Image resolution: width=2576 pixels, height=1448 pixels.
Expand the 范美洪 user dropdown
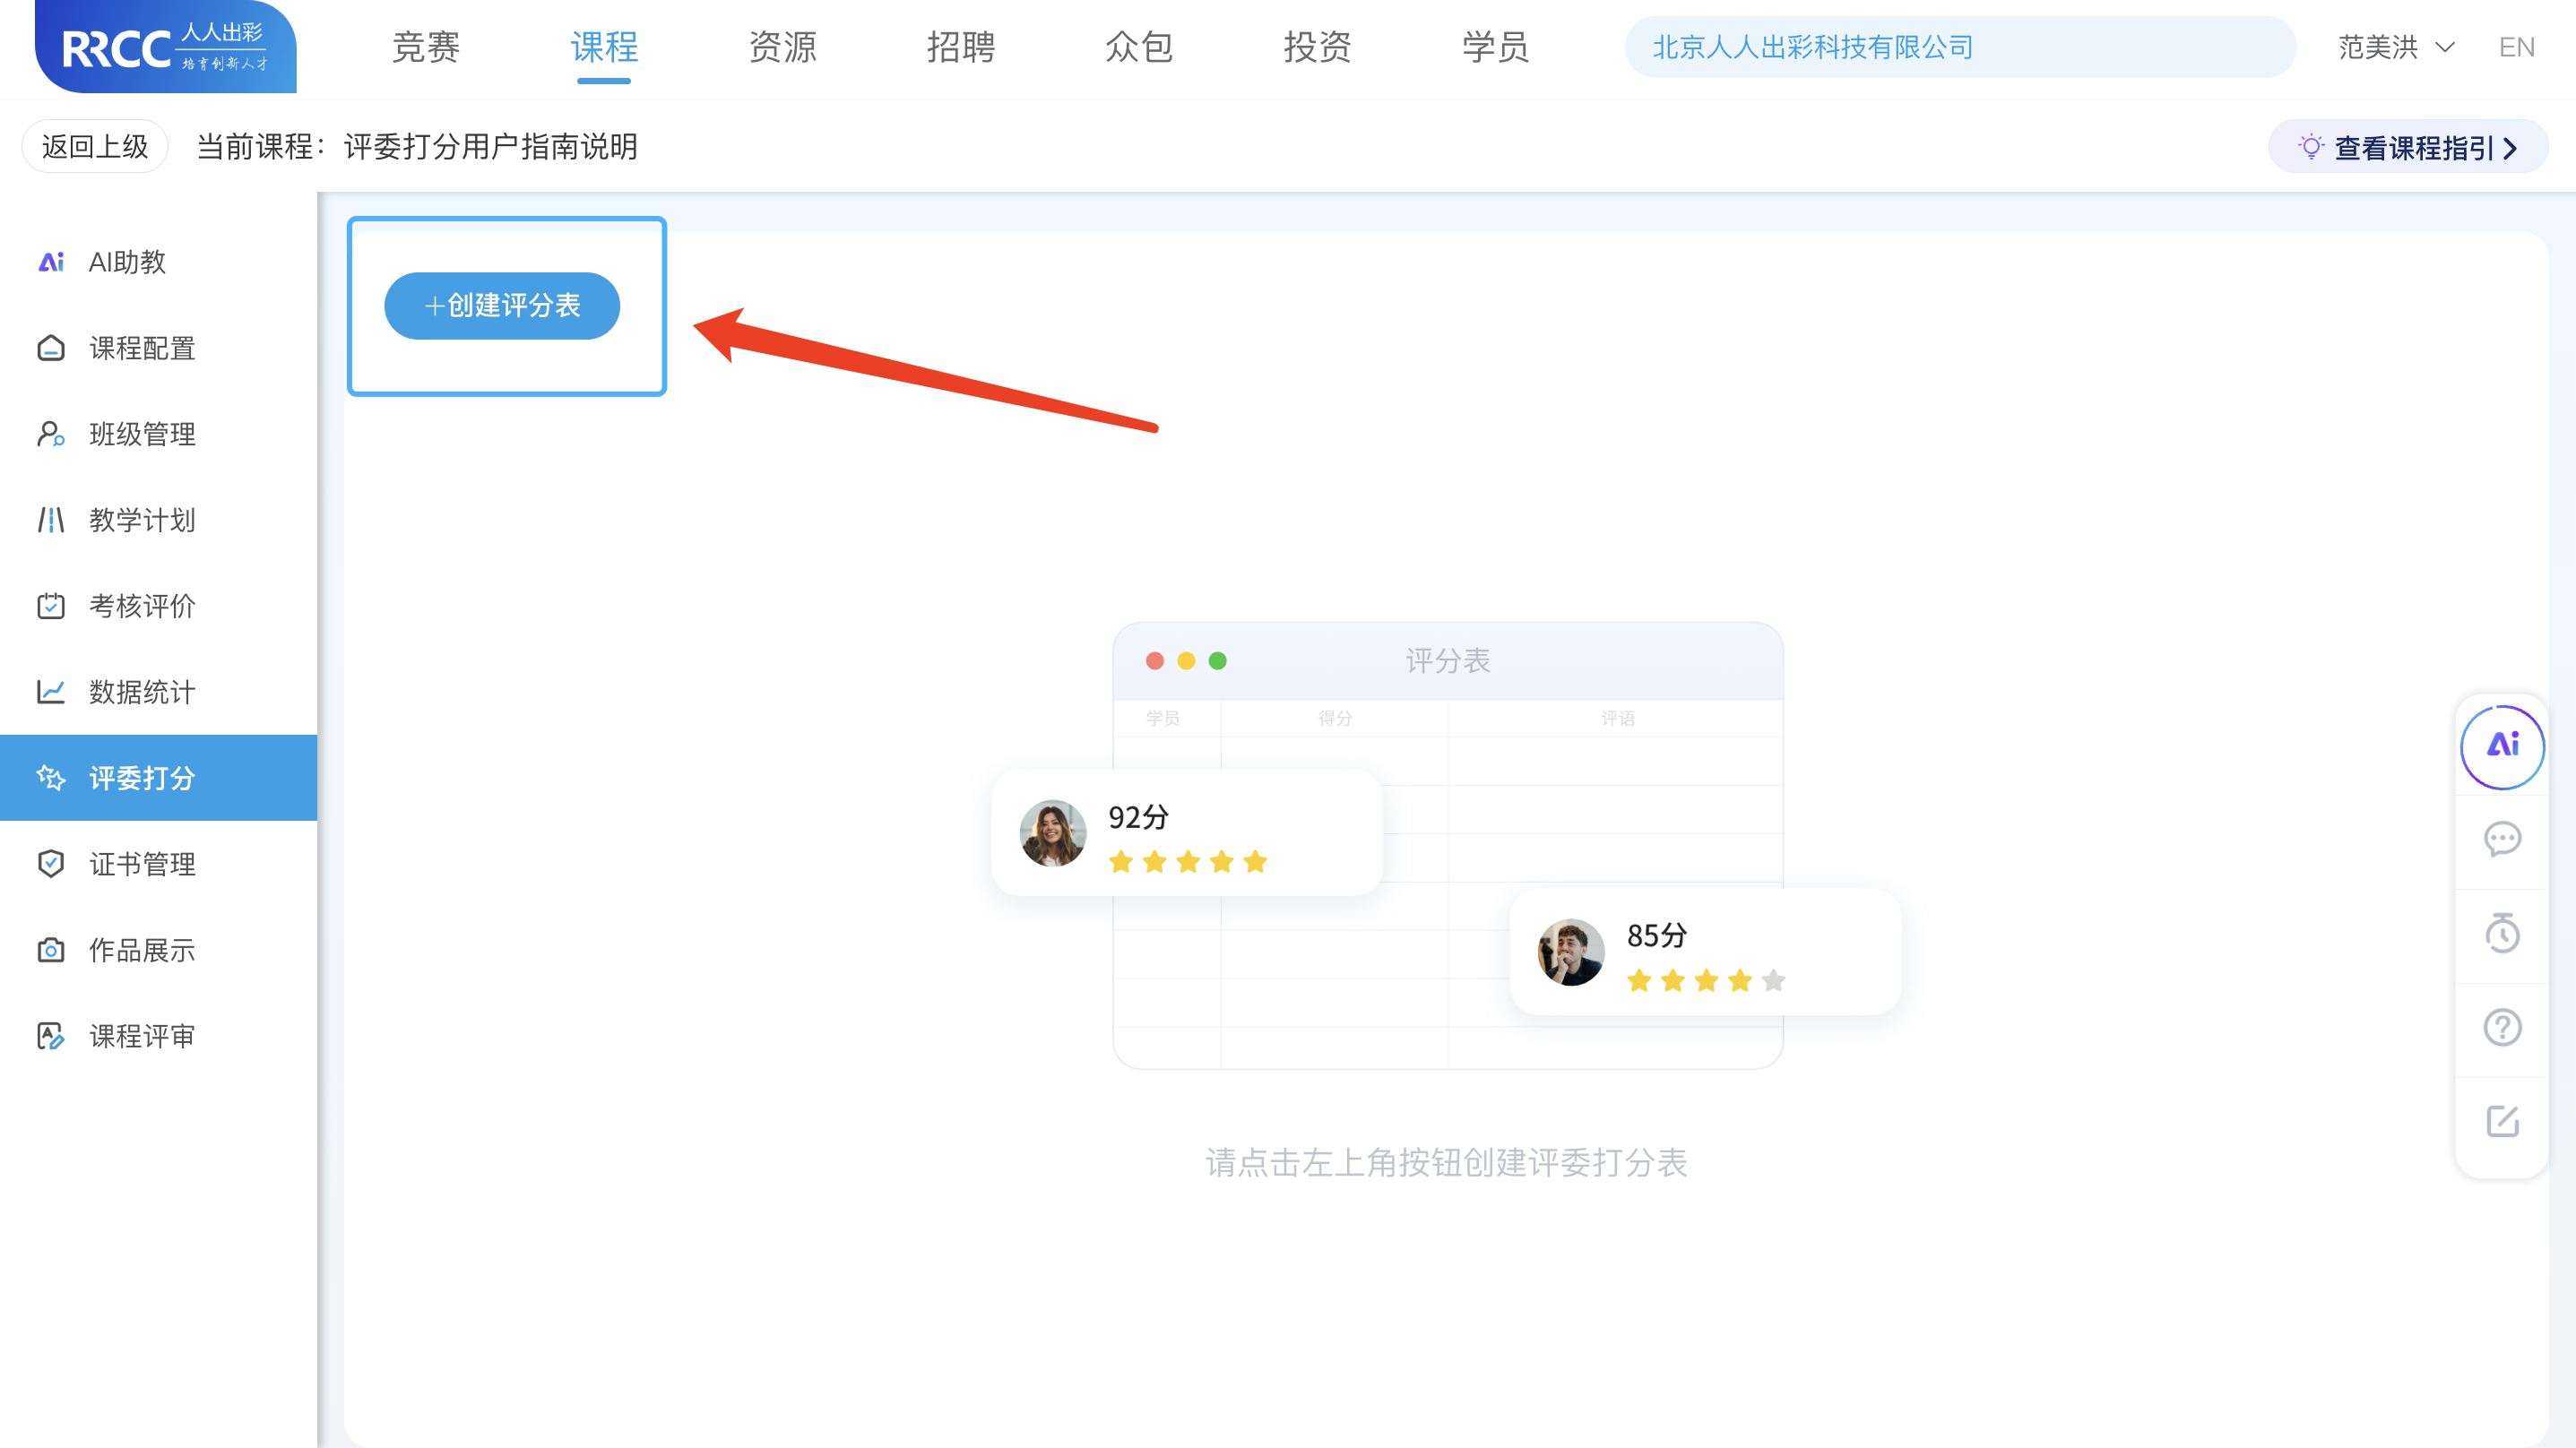(x=2396, y=47)
